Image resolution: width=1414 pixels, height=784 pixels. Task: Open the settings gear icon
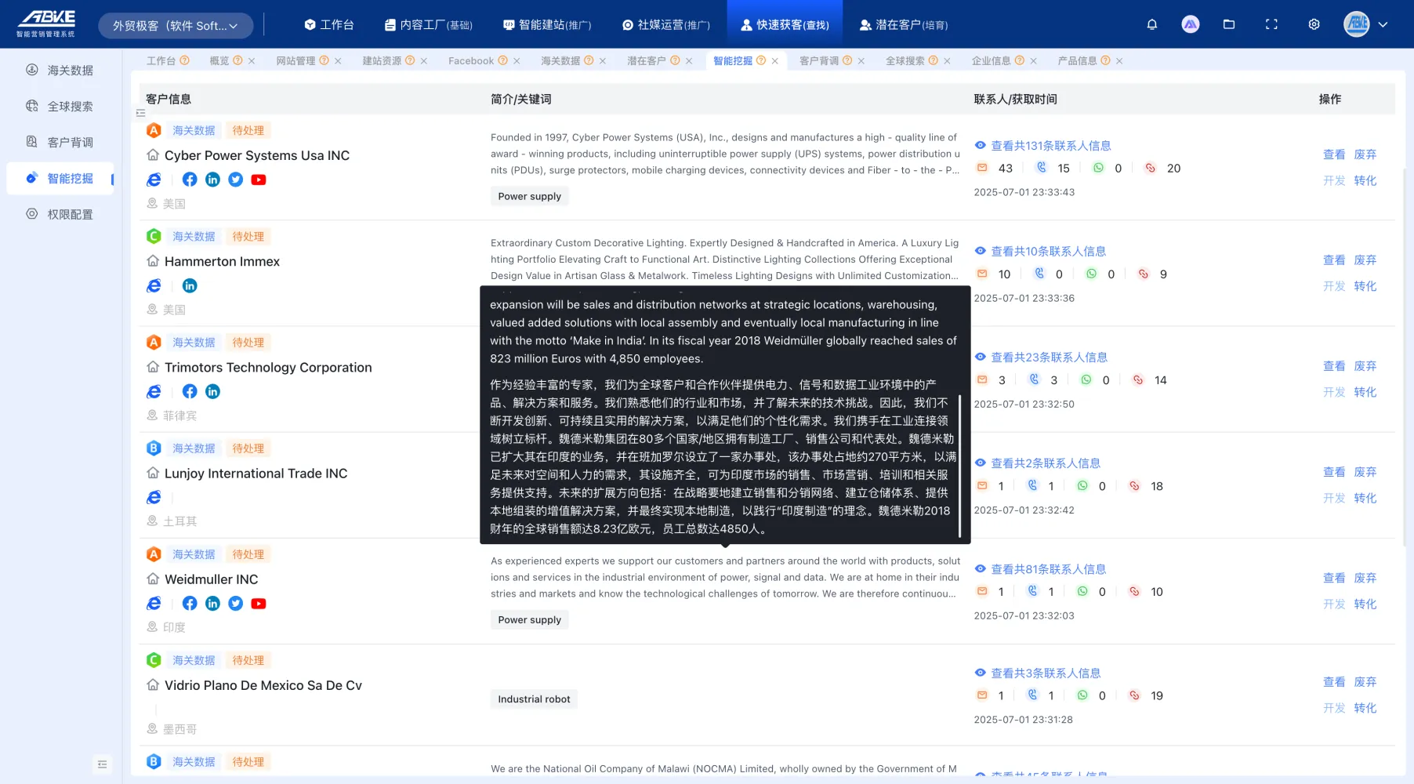point(1314,24)
